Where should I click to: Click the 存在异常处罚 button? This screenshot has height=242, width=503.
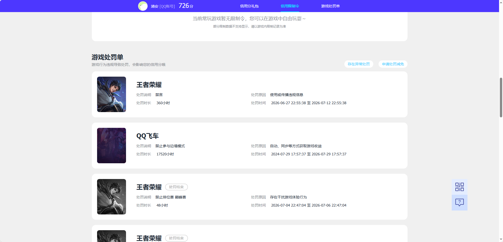click(359, 64)
